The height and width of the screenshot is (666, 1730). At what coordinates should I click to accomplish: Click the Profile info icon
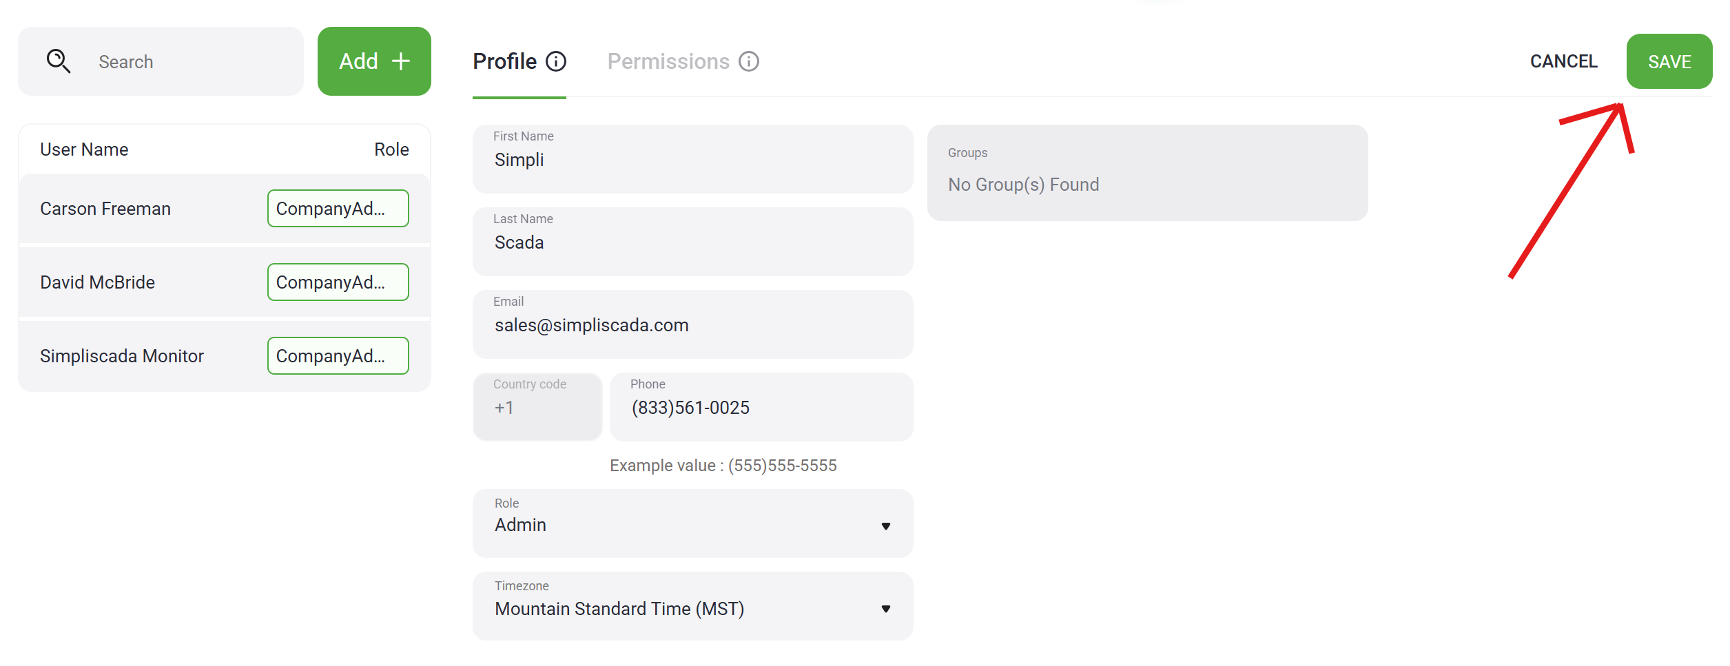[556, 61]
